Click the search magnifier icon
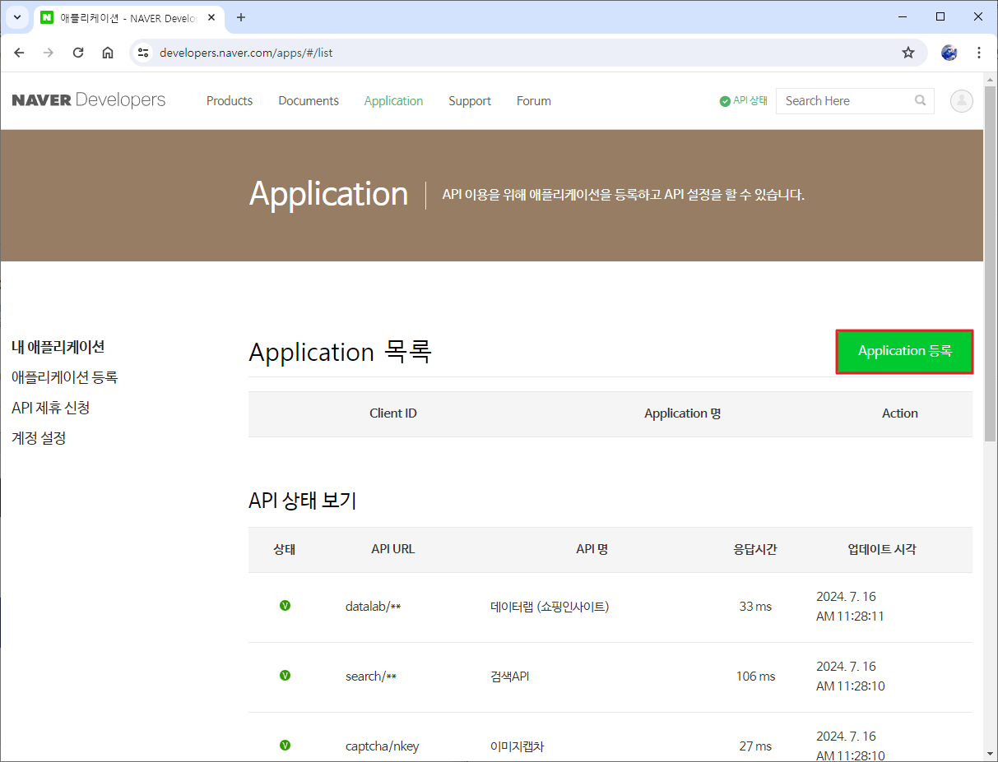This screenshot has height=762, width=998. pyautogui.click(x=920, y=100)
